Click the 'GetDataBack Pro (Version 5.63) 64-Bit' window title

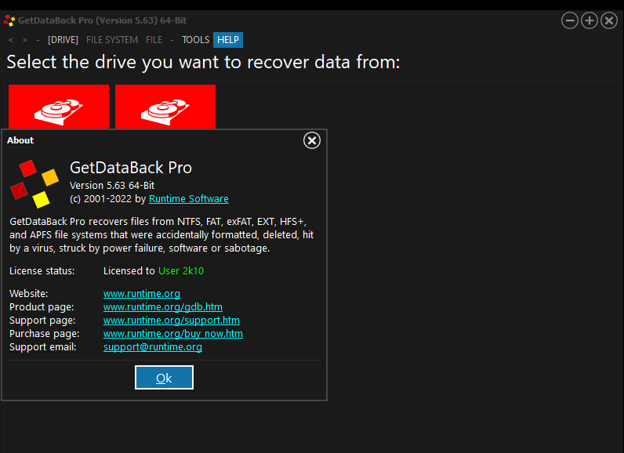(x=102, y=20)
